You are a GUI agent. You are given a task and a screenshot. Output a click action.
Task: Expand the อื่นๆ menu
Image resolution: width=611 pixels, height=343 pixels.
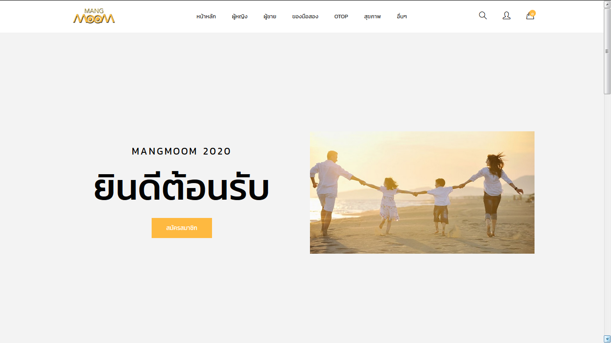point(402,17)
